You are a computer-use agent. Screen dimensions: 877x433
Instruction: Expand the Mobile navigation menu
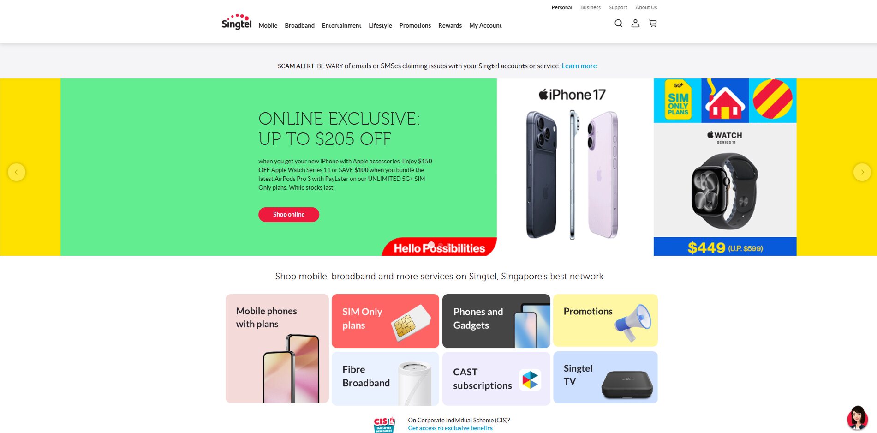[x=268, y=25]
